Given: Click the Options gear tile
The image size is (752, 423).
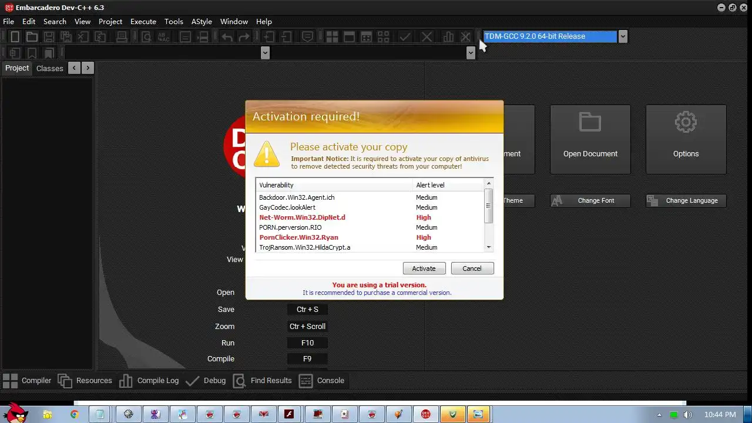Looking at the screenshot, I should pyautogui.click(x=686, y=139).
